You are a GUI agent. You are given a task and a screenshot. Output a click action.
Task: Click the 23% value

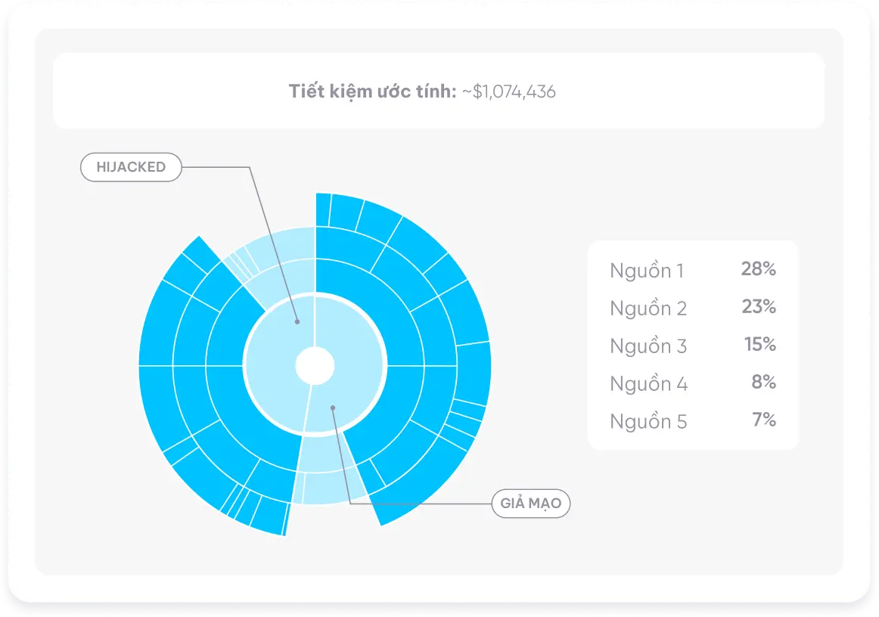tap(758, 307)
